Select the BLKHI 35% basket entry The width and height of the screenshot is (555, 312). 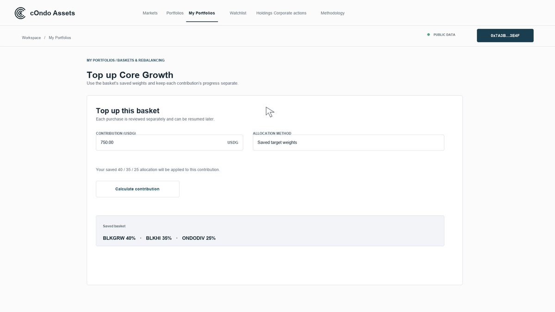pos(159,238)
